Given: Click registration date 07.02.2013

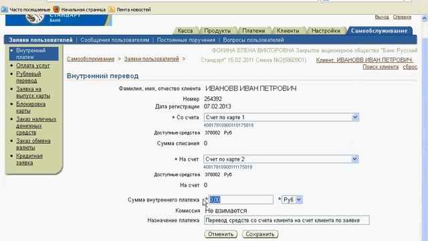Looking at the screenshot, I should click(x=217, y=106).
